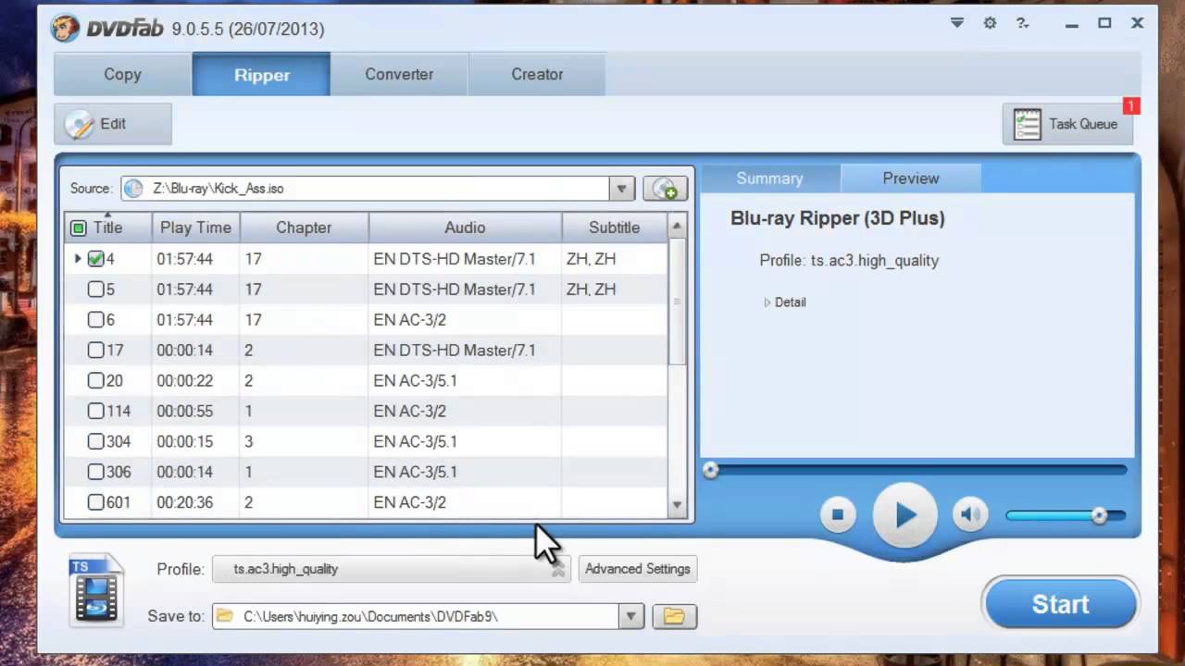Click the disc icon in the Source field

coord(134,189)
